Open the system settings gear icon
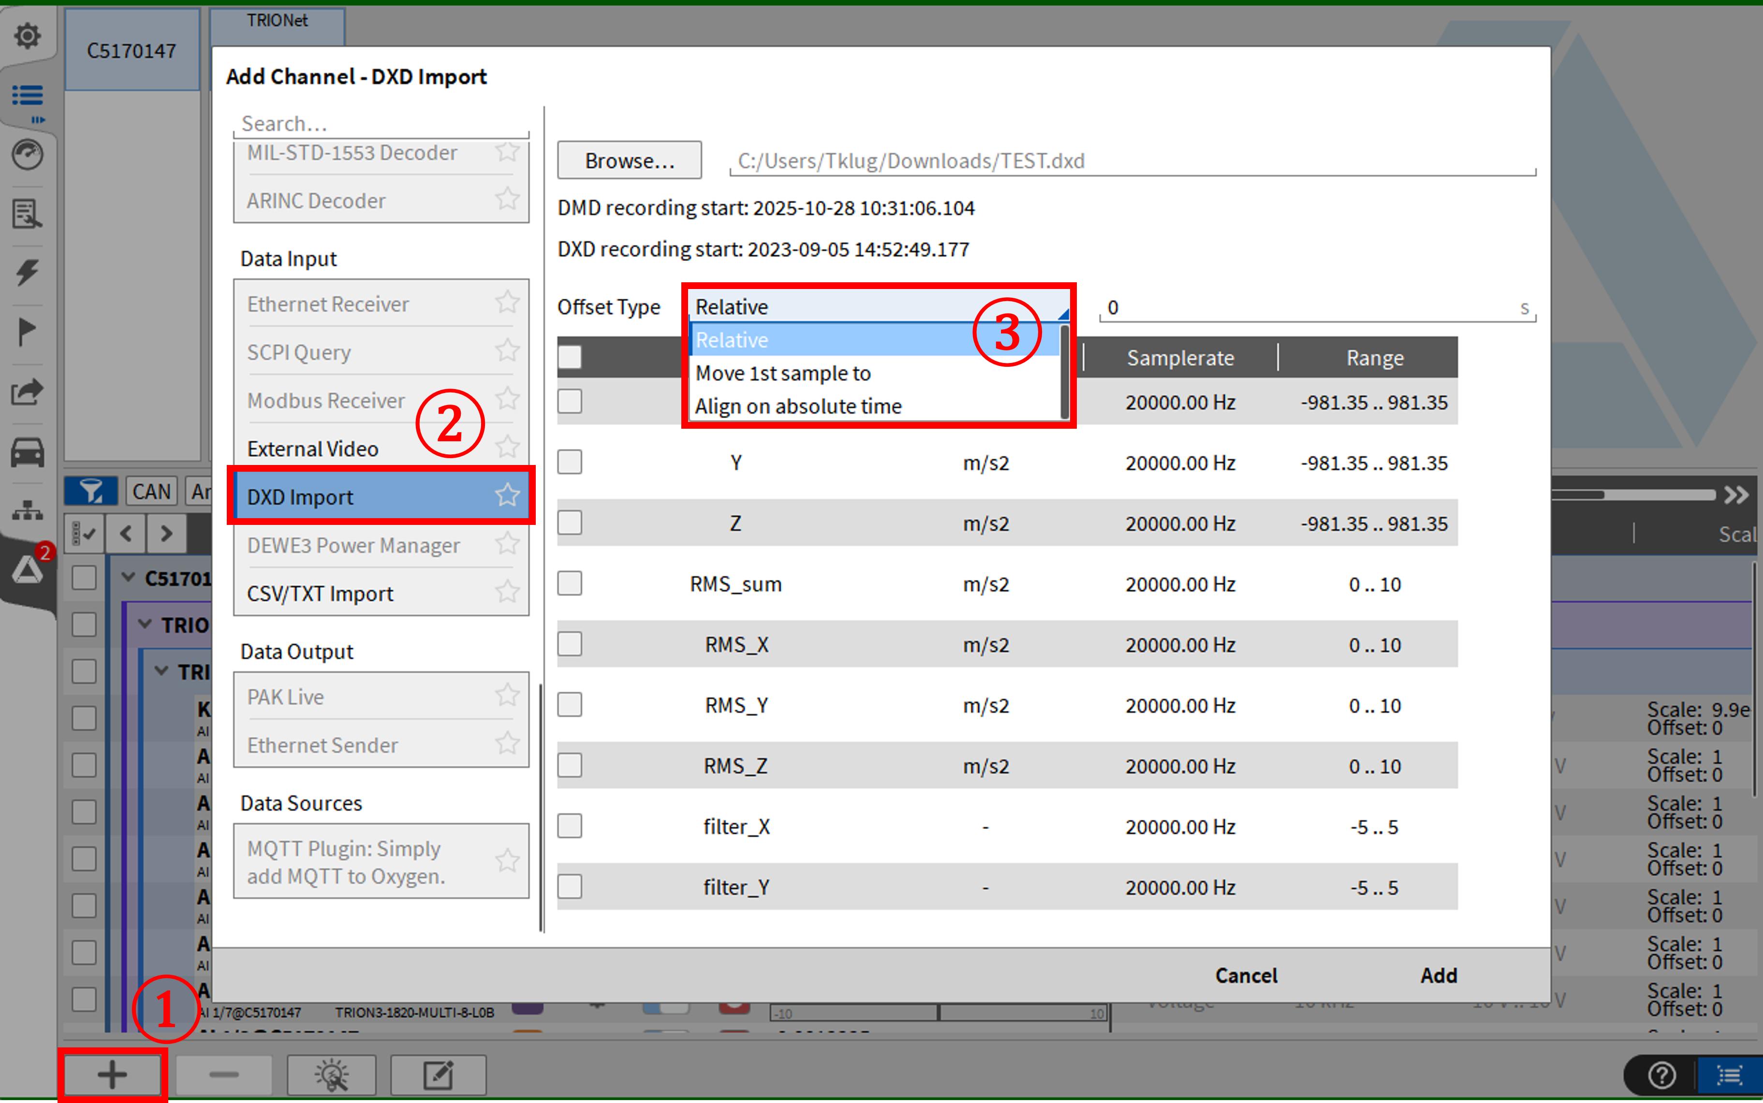The image size is (1763, 1103). 28,35
